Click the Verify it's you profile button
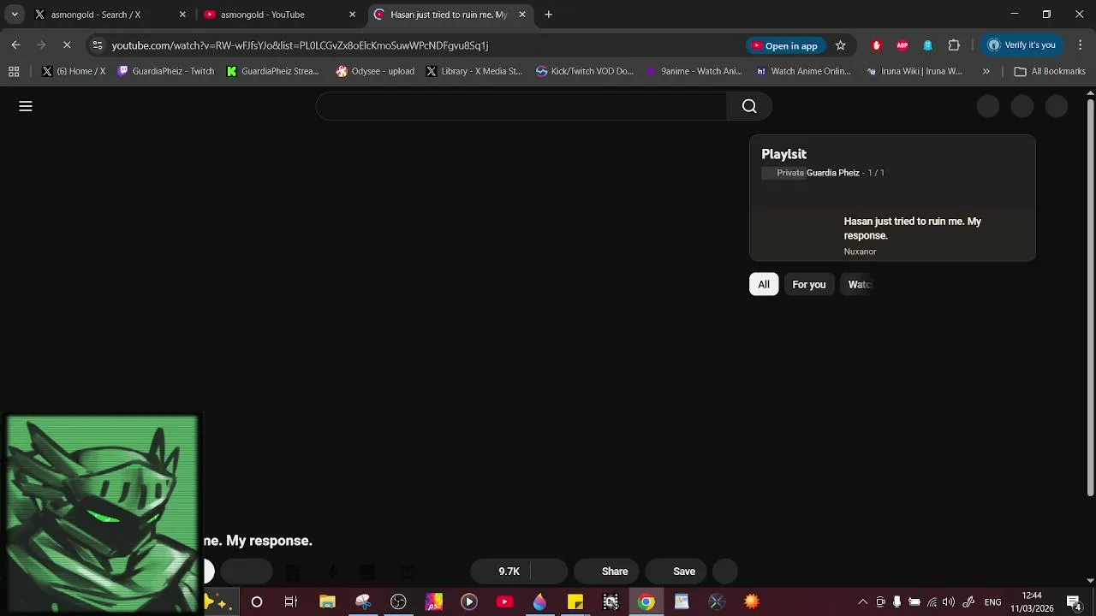The width and height of the screenshot is (1096, 616). (1022, 45)
